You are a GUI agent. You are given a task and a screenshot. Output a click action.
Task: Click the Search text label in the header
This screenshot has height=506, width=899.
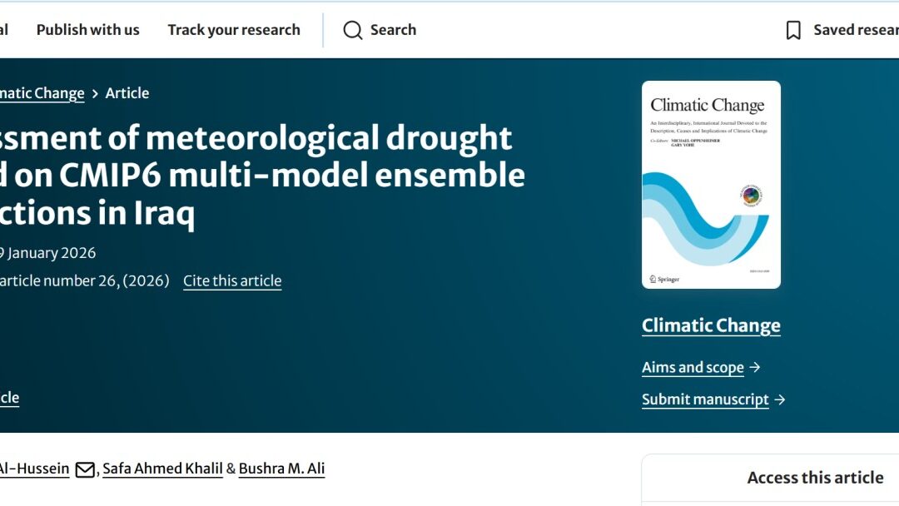coord(393,30)
